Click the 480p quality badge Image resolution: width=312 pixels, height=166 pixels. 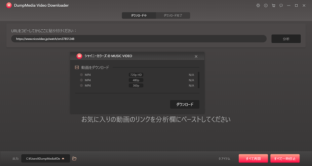click(136, 80)
